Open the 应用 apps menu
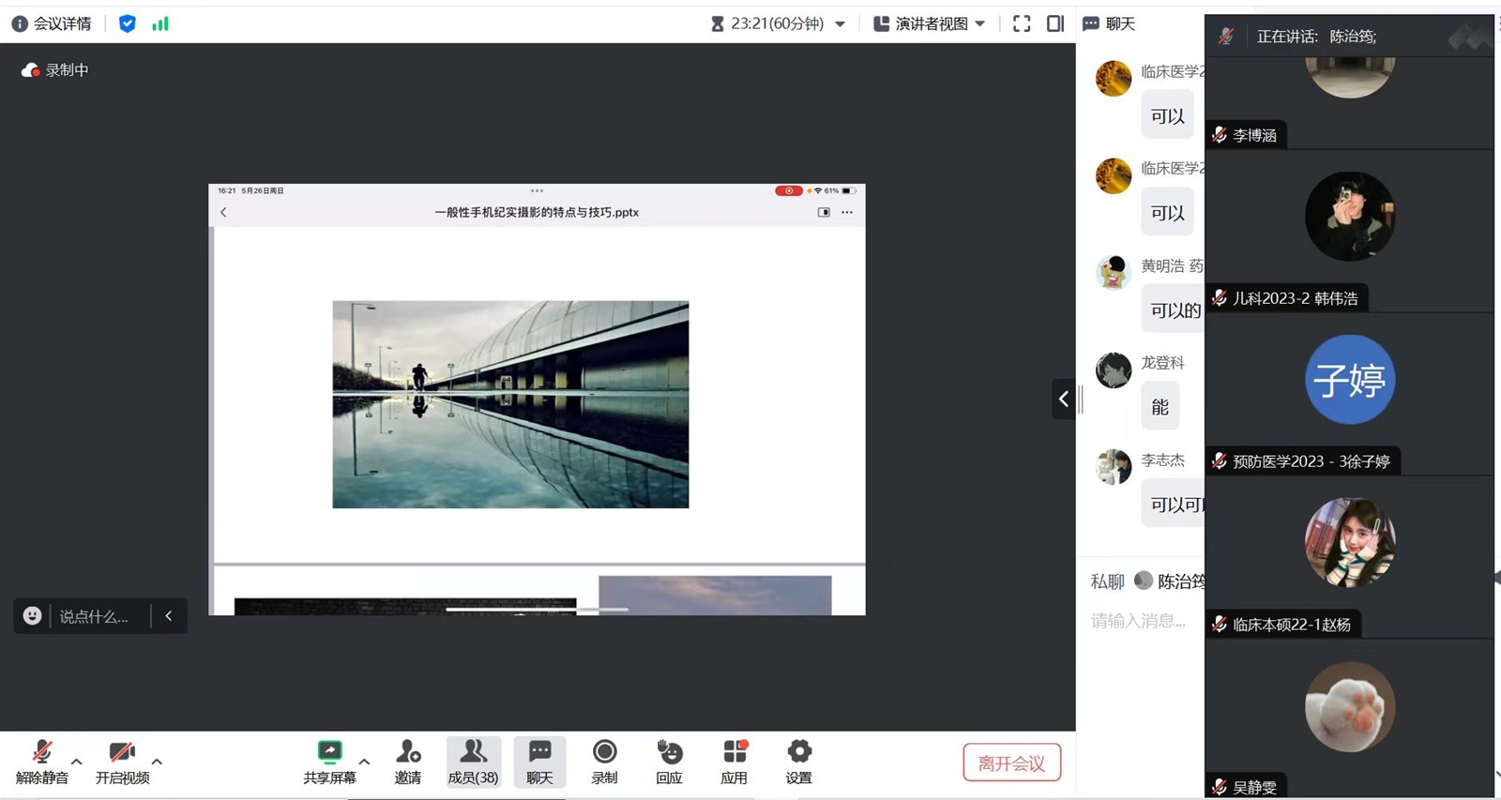The height and width of the screenshot is (800, 1501). (734, 762)
